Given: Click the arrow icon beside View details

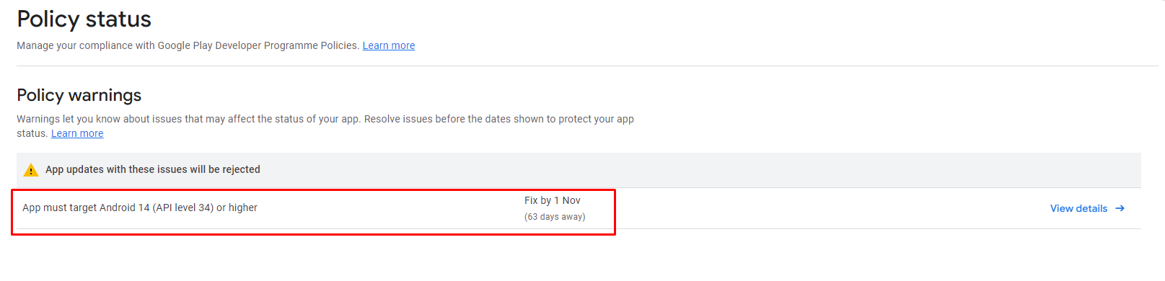Looking at the screenshot, I should [x=1120, y=208].
